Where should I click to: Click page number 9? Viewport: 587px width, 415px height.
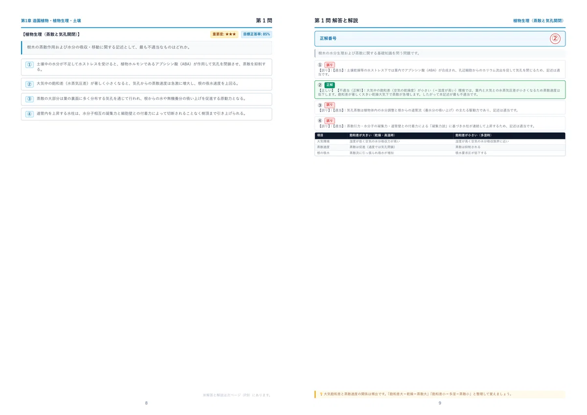point(440,403)
